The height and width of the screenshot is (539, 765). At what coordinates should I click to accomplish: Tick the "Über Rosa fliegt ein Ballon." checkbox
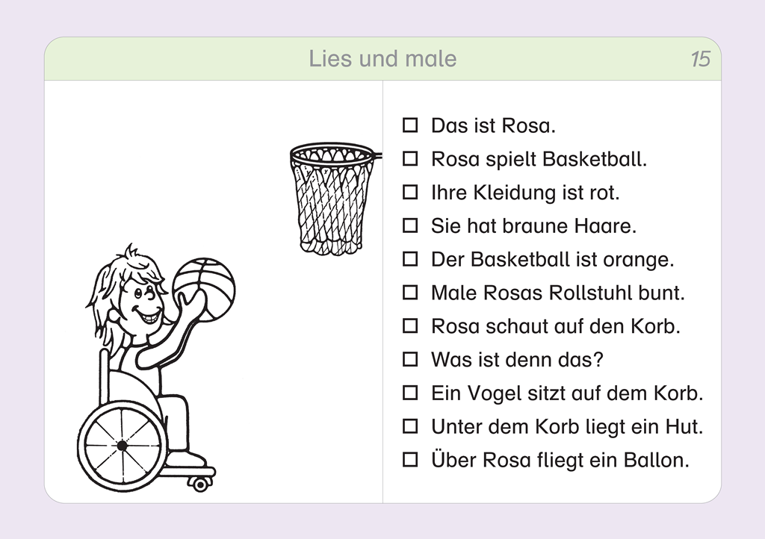click(410, 460)
